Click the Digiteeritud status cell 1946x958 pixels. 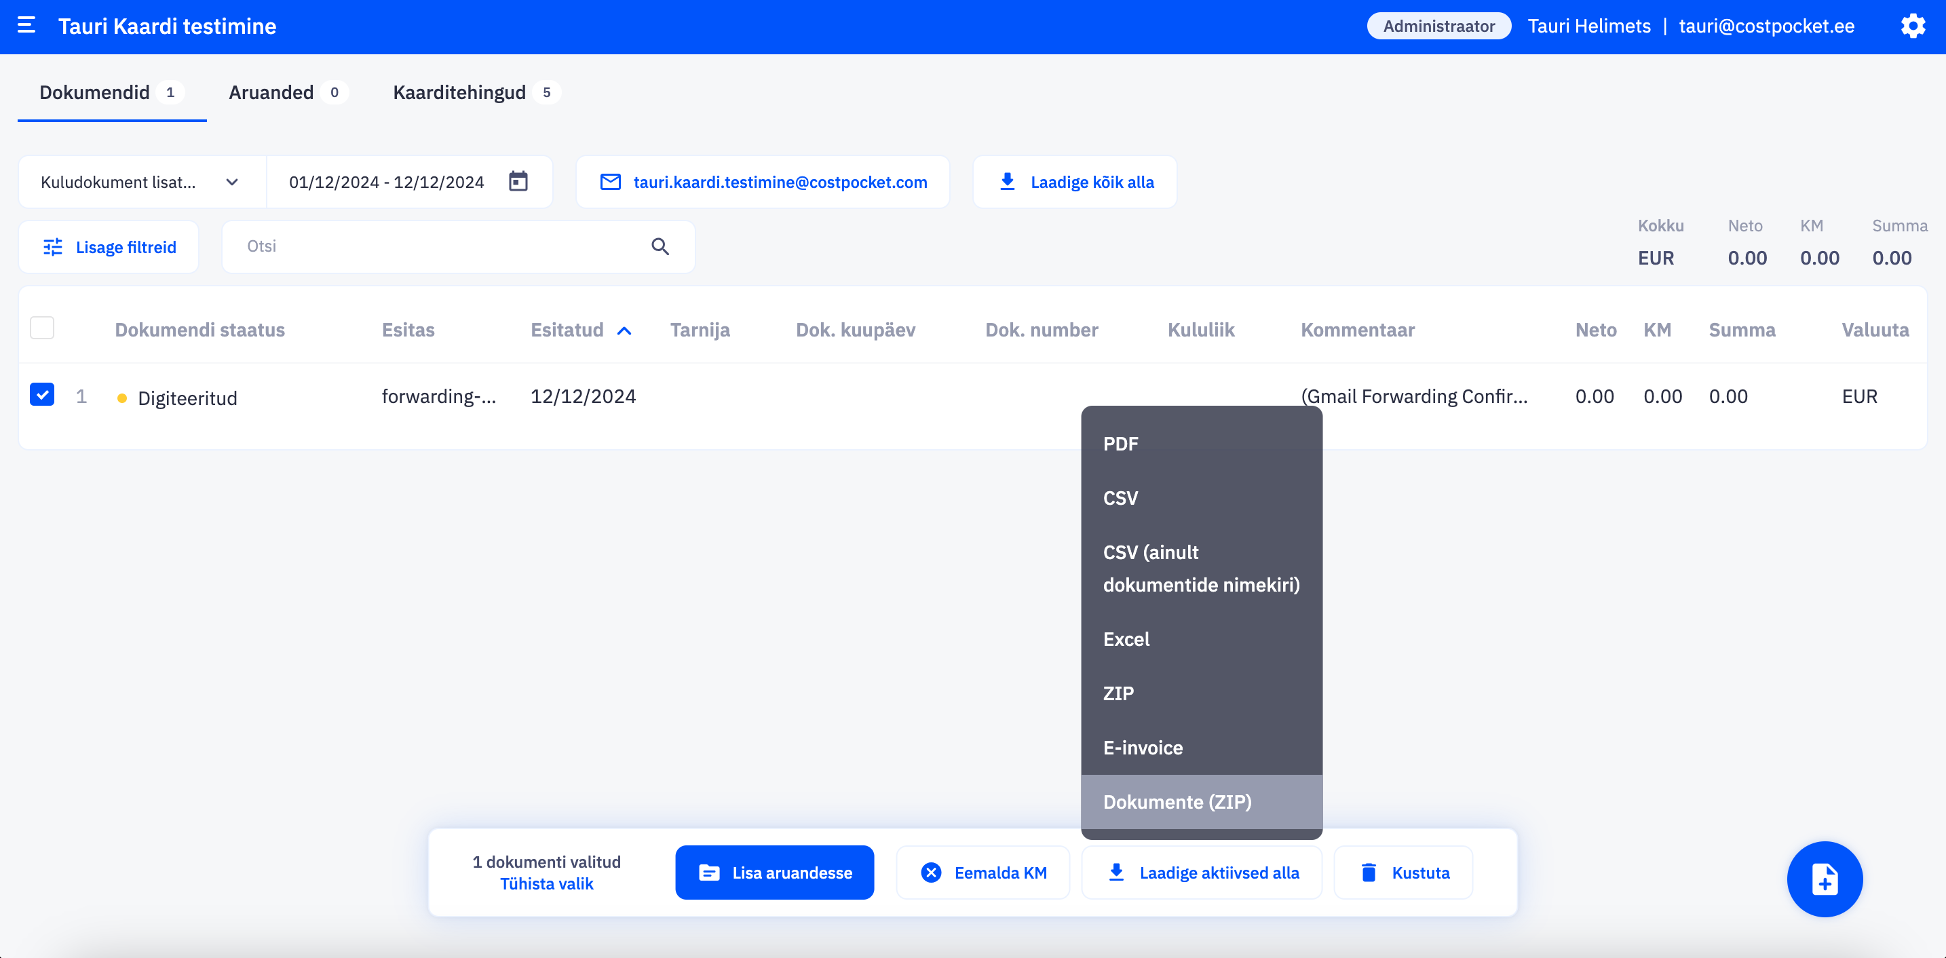[x=187, y=398]
